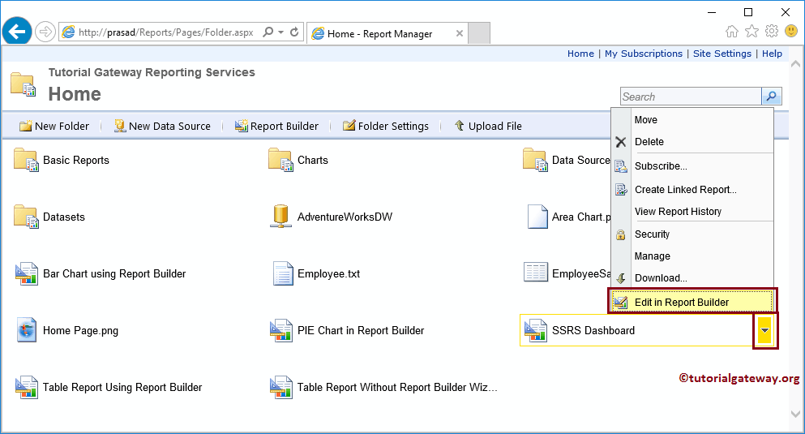805x434 pixels.
Task: Open Employee.txt file link
Action: pyautogui.click(x=328, y=273)
